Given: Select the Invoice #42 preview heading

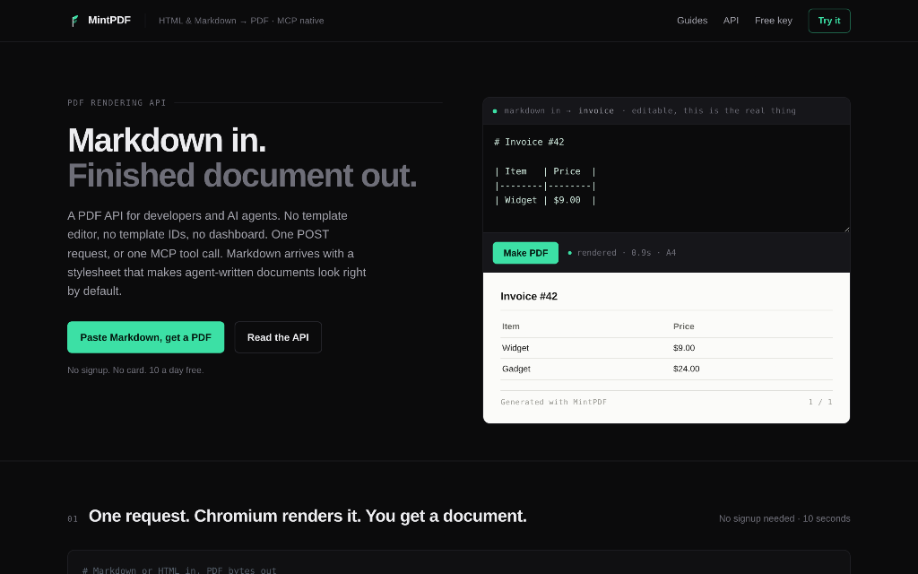Looking at the screenshot, I should click(529, 296).
